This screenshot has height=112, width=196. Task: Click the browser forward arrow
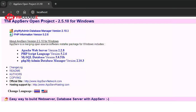pyautogui.click(x=11, y=12)
